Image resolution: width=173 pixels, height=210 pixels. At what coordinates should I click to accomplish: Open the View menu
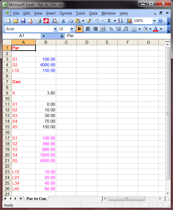pos(38,13)
